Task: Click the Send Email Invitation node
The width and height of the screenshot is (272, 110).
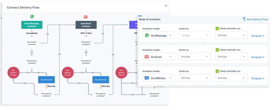Action: 86,25
